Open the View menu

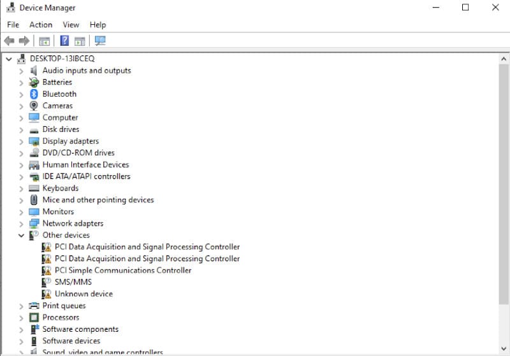tap(71, 25)
